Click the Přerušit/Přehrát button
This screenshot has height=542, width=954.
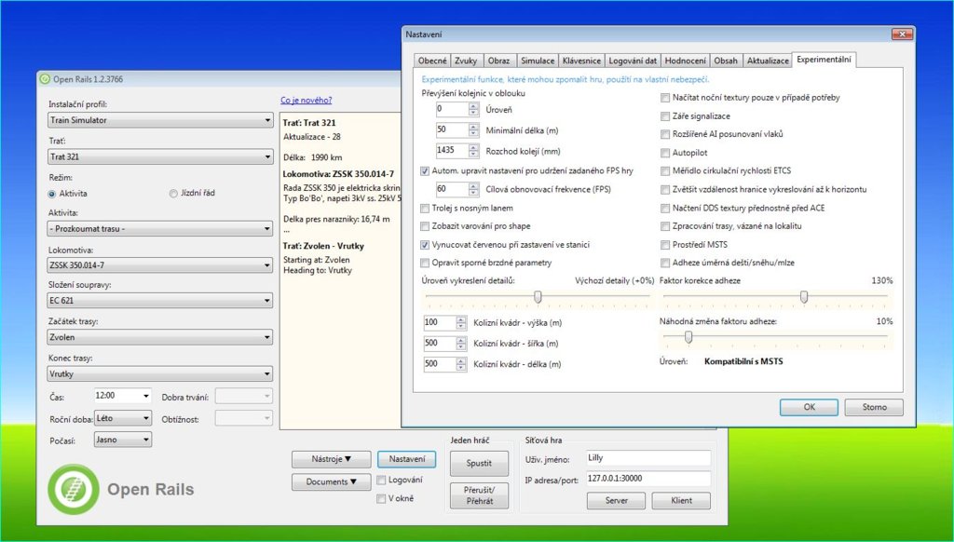click(479, 495)
